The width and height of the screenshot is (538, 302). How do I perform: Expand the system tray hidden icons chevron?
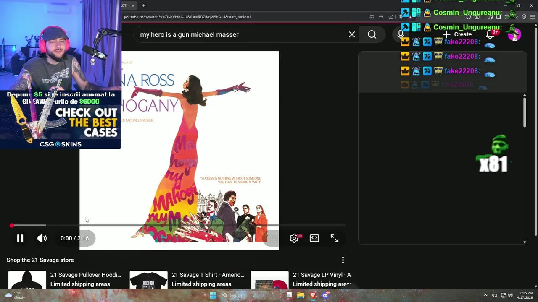[485, 295]
